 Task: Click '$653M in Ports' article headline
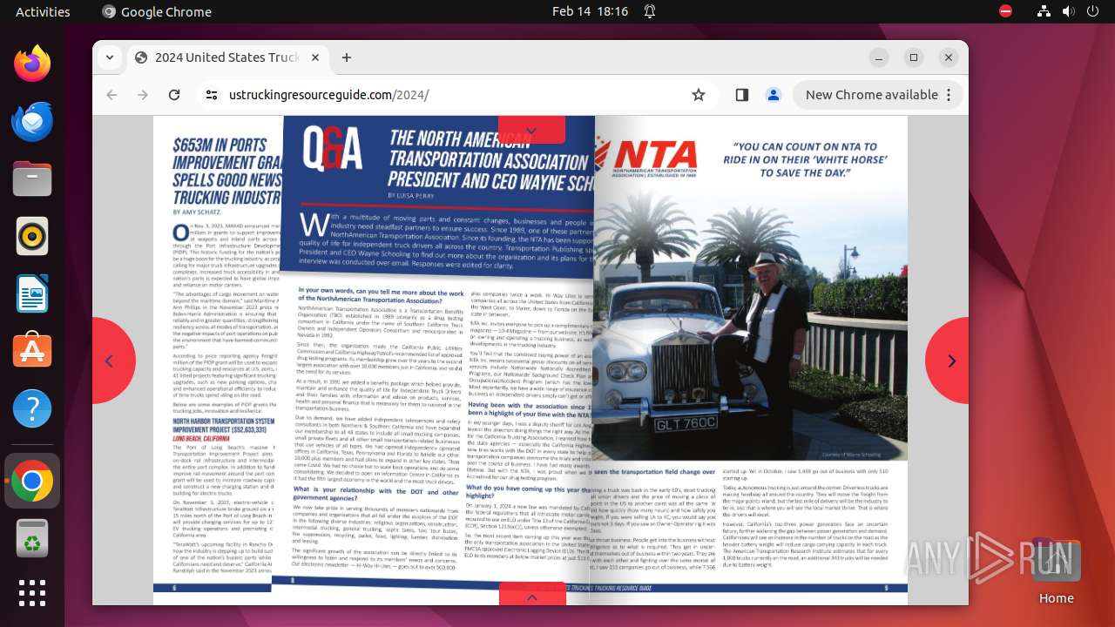click(227, 171)
